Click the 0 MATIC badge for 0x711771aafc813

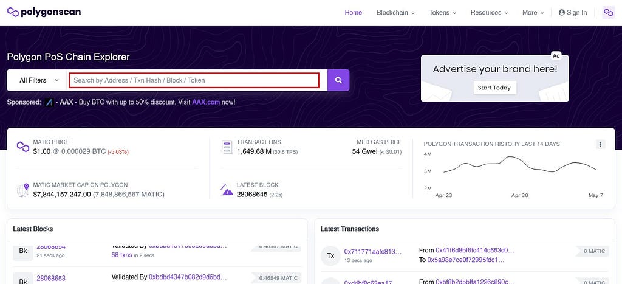[592, 251]
